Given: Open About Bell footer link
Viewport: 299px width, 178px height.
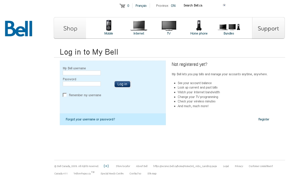Looking at the screenshot, I should [142, 166].
